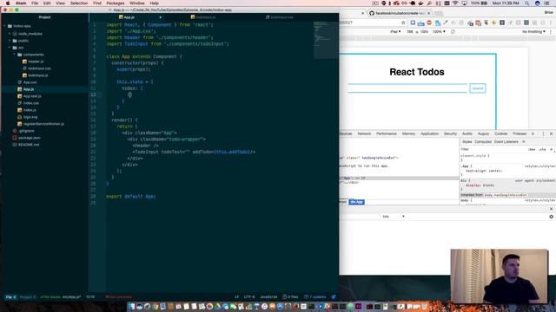Click the Apple menu icon
The height and width of the screenshot is (312, 556).
pyautogui.click(x=8, y=3)
